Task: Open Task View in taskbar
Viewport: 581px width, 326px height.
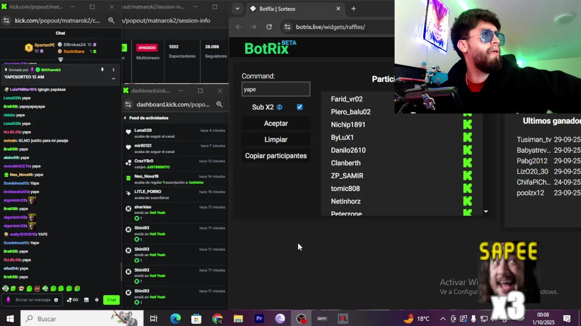Action: [153, 319]
